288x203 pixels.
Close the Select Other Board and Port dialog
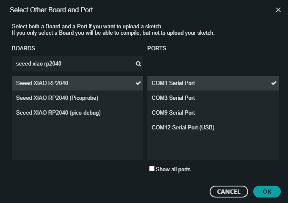(x=278, y=10)
